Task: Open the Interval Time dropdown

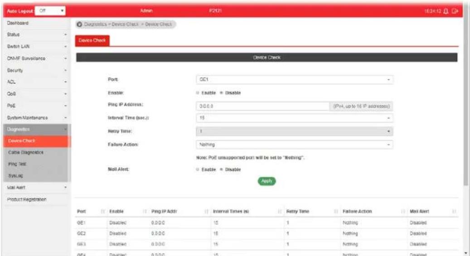Action: pos(294,118)
